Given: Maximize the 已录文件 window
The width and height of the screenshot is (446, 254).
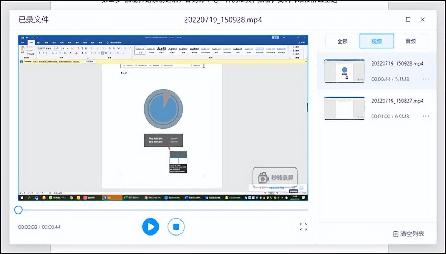Looking at the screenshot, I should tap(408, 20).
